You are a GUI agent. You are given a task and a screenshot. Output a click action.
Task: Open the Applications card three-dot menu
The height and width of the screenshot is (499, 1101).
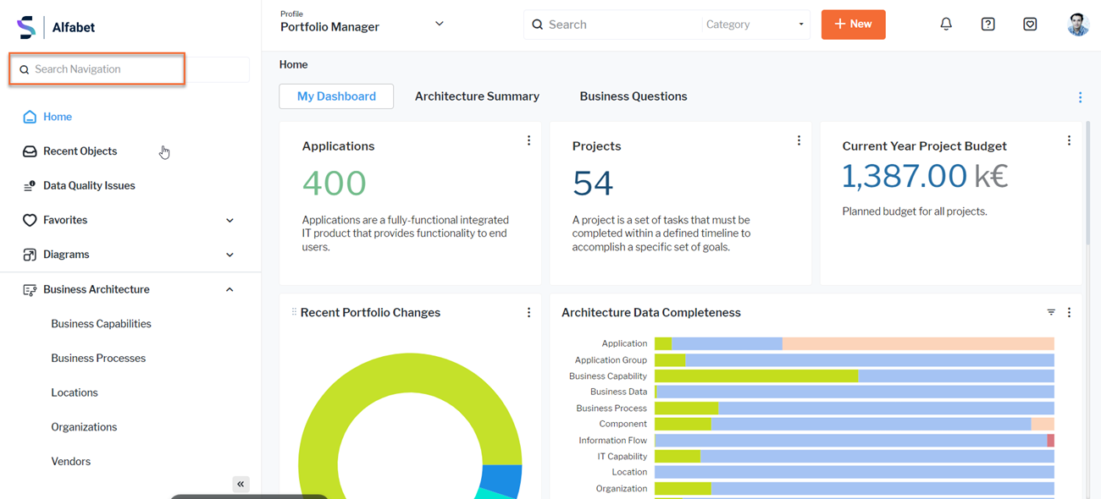click(x=528, y=141)
